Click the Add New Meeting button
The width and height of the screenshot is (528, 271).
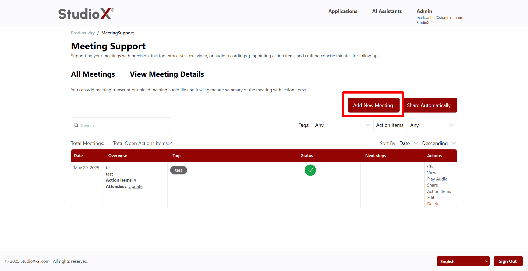click(x=373, y=105)
